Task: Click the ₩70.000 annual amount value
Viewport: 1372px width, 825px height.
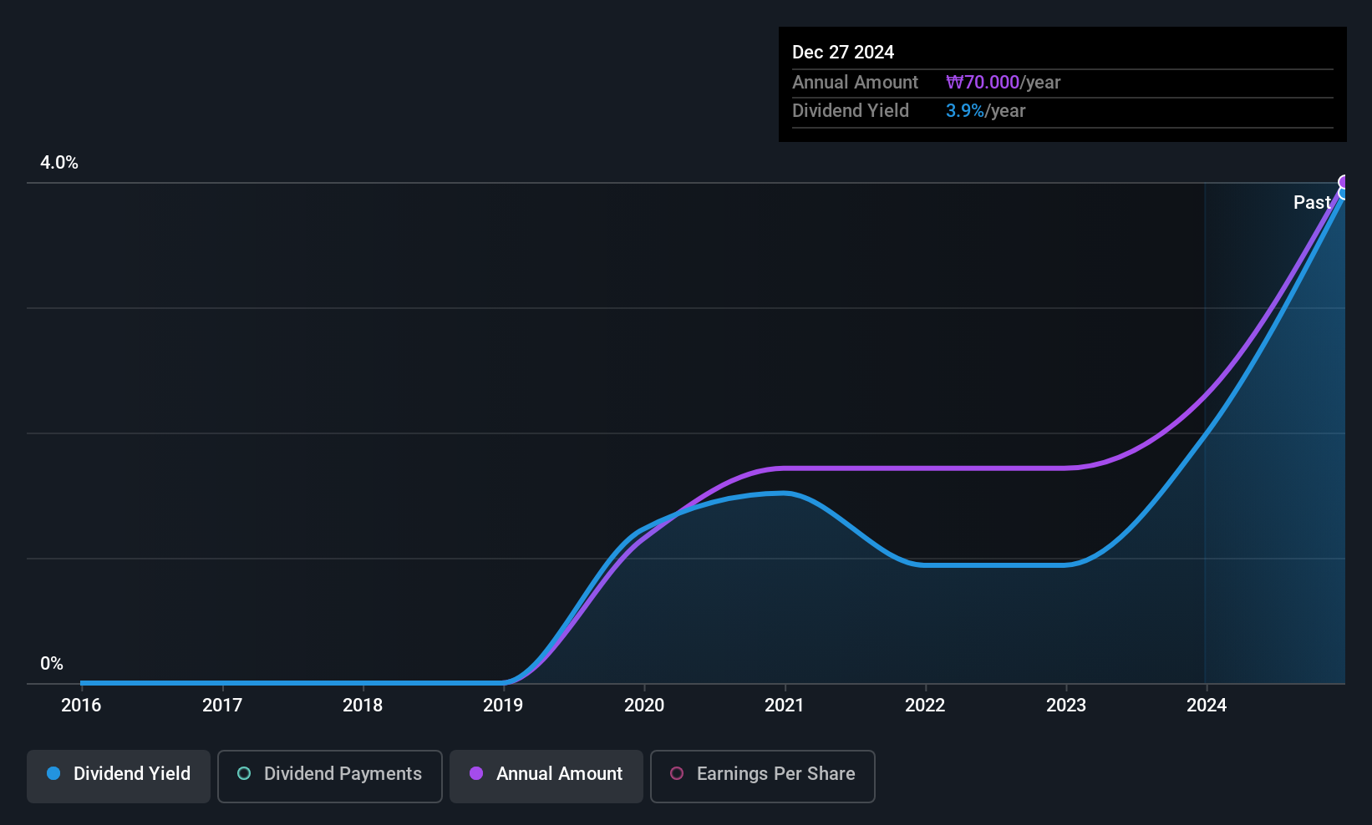Action: [x=983, y=83]
